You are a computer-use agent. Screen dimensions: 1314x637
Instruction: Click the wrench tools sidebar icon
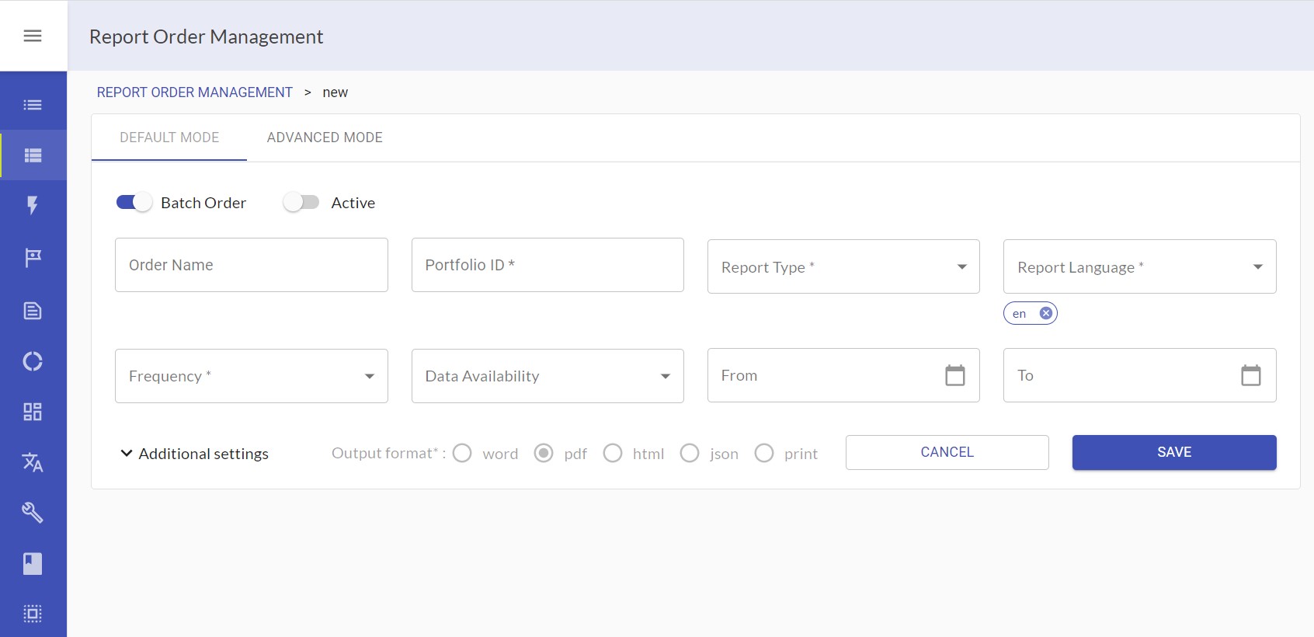pyautogui.click(x=33, y=513)
